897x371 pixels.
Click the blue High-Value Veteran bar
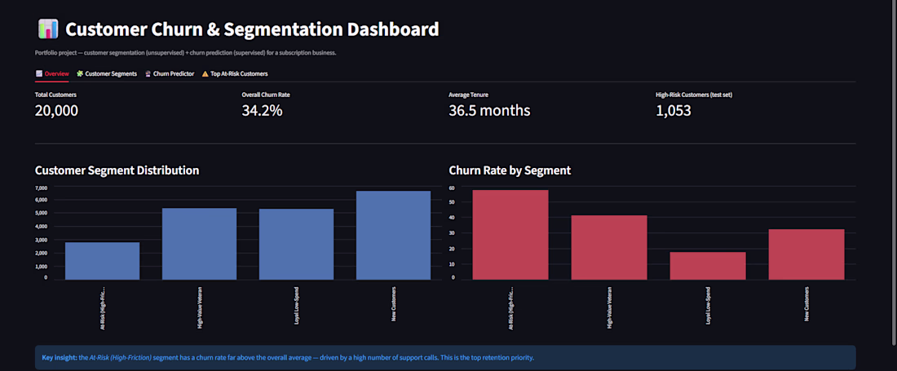199,244
